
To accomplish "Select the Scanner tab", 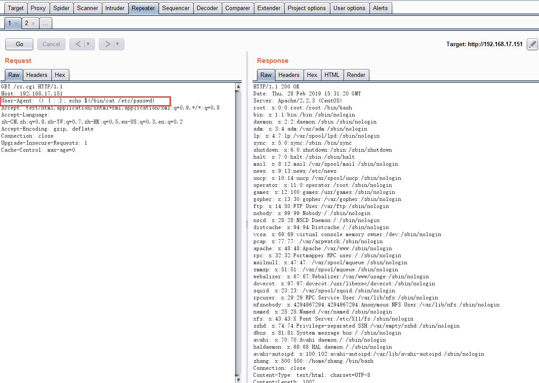I will pos(87,8).
